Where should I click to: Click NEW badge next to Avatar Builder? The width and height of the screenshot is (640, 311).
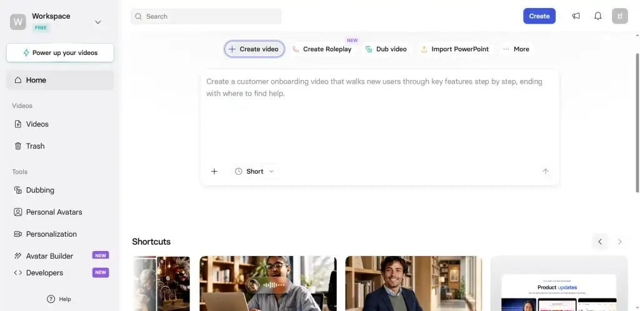101,255
